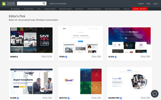Click the Price: $49 tag

pyautogui.click(x=47, y=98)
